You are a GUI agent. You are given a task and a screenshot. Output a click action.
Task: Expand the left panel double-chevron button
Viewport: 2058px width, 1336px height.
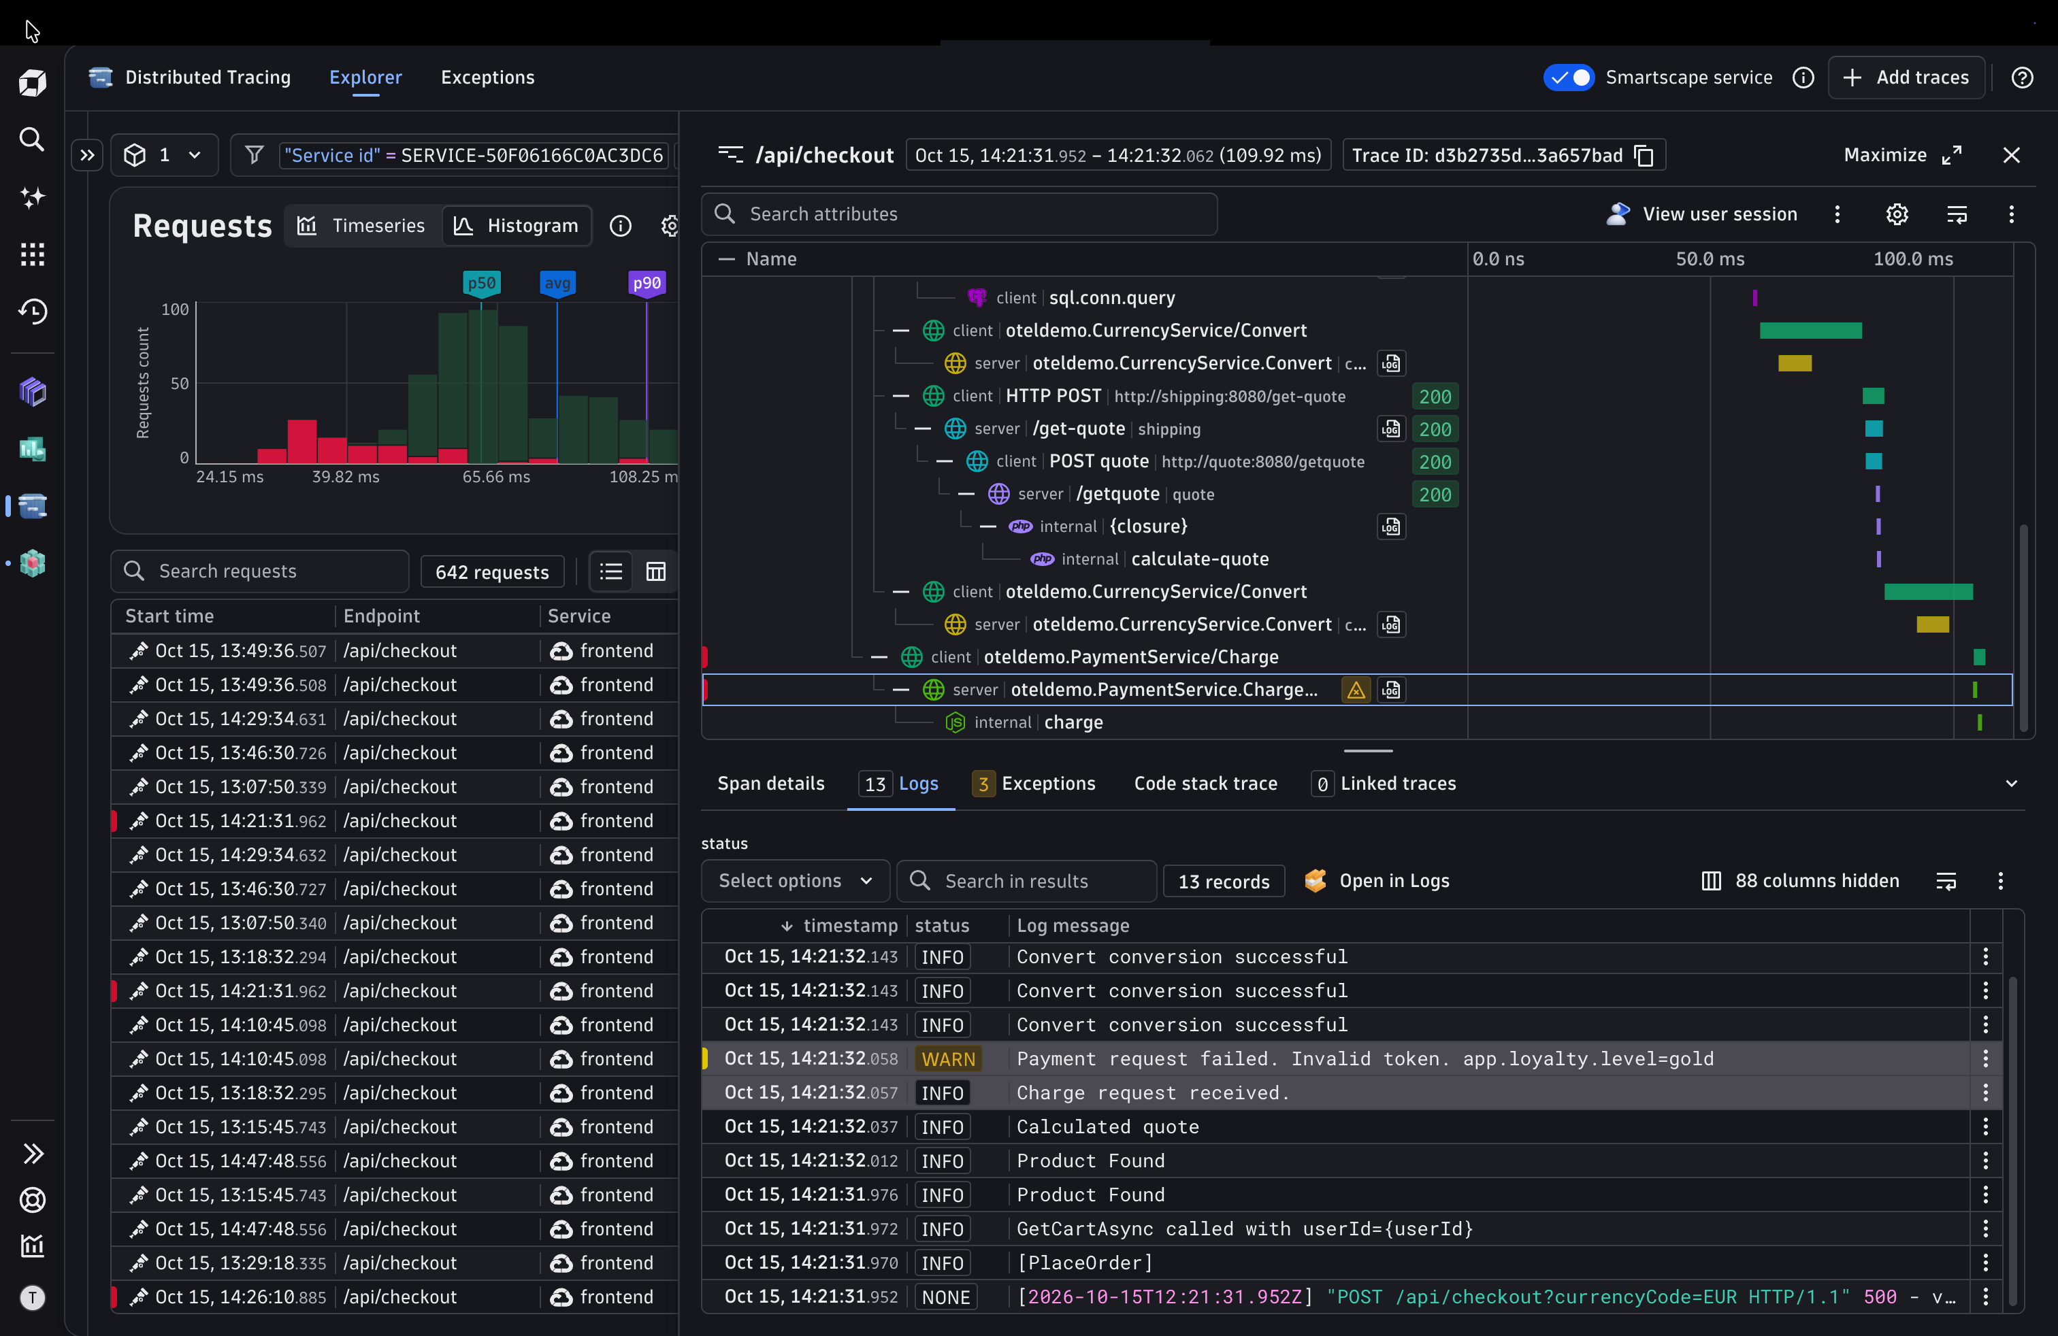(87, 156)
